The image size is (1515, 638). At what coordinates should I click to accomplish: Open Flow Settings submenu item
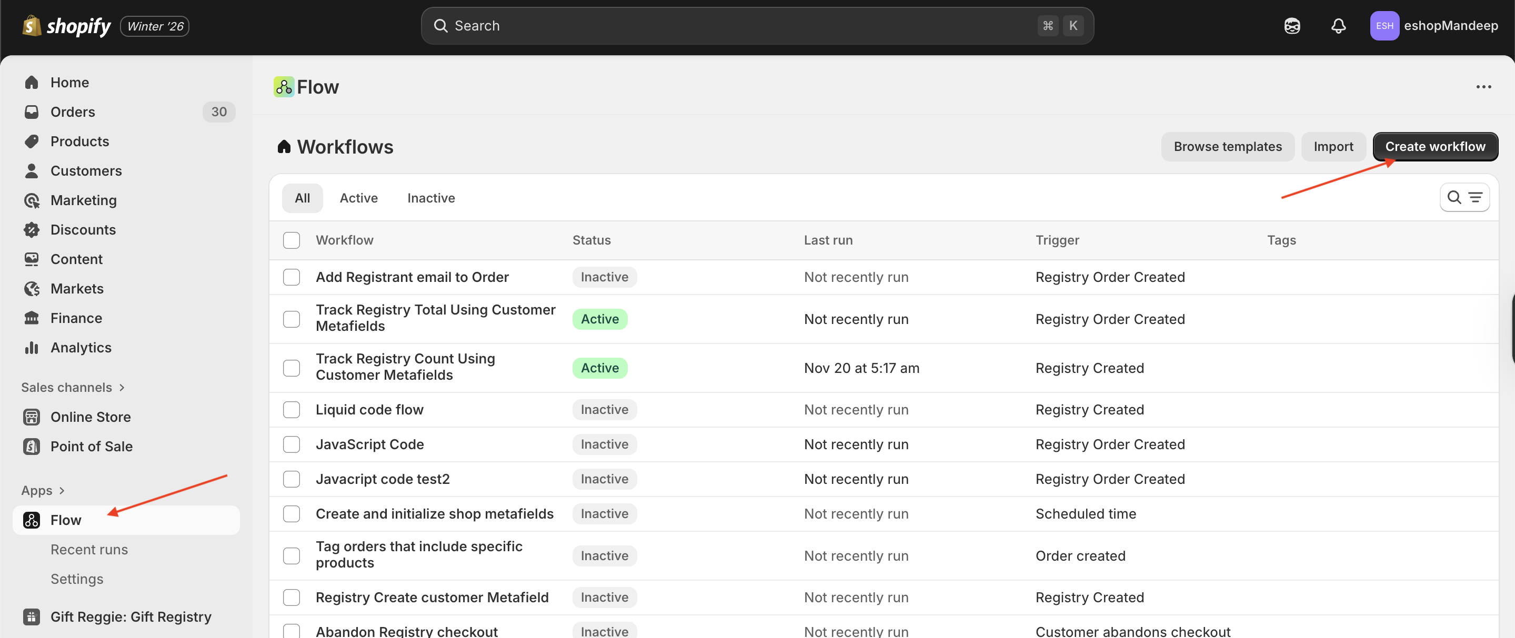[77, 579]
